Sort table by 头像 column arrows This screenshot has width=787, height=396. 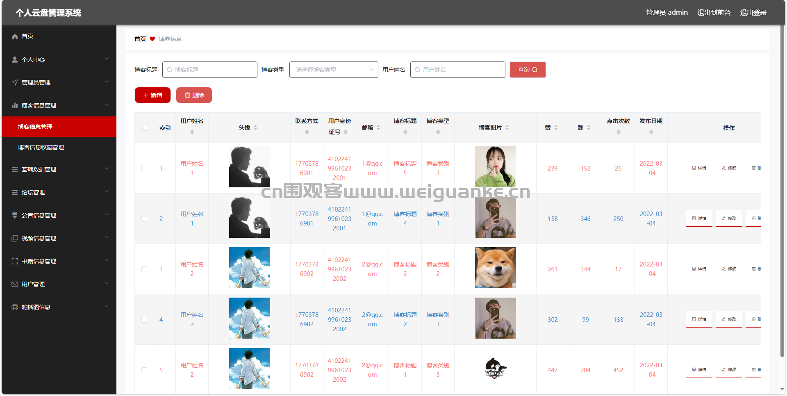pos(255,127)
